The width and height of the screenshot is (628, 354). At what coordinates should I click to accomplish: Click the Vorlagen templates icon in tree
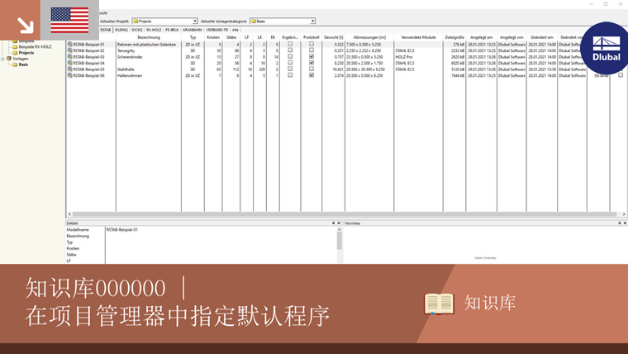(x=9, y=59)
